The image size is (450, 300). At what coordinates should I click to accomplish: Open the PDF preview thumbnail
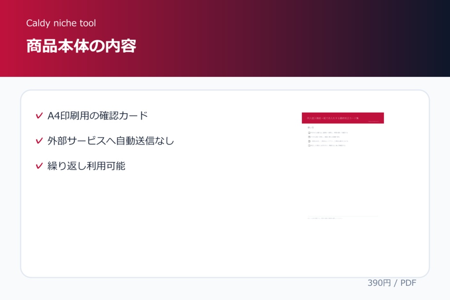[343, 170]
